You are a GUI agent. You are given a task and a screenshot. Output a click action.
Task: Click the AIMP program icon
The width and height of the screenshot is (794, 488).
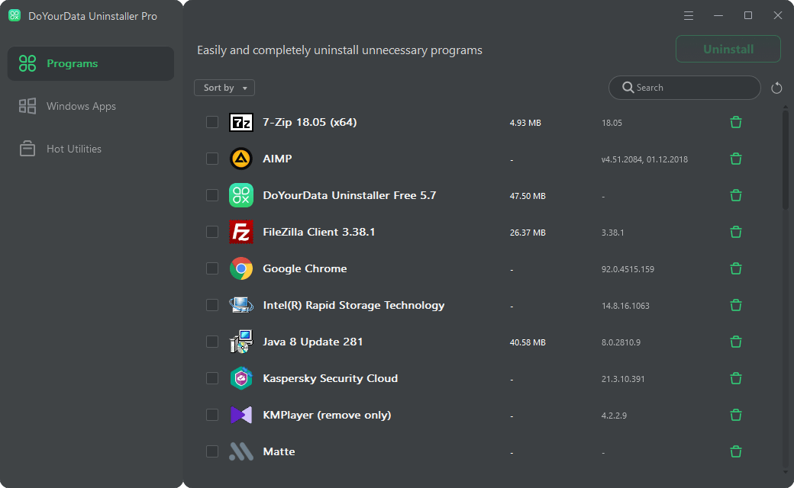pyautogui.click(x=241, y=159)
